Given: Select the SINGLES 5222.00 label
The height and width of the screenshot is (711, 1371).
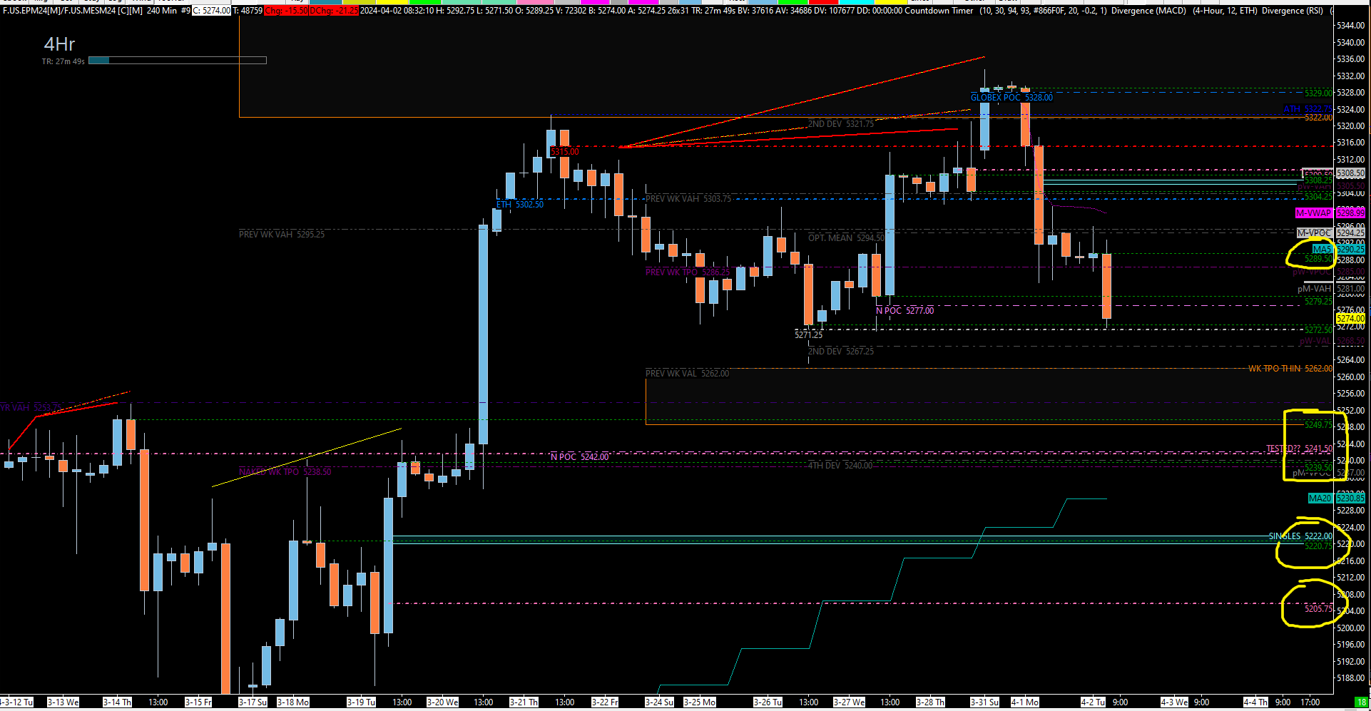Looking at the screenshot, I should click(x=1300, y=536).
